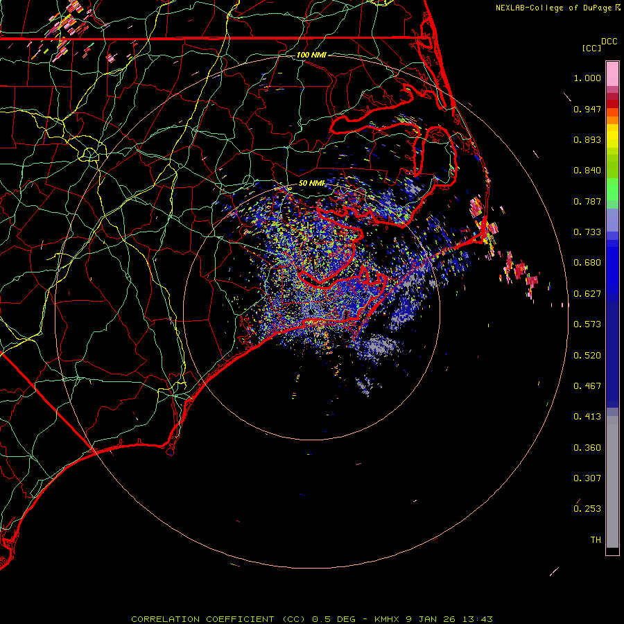This screenshot has width=624, height=624.
Task: Click the 0.520 legend value
Action: tap(587, 355)
